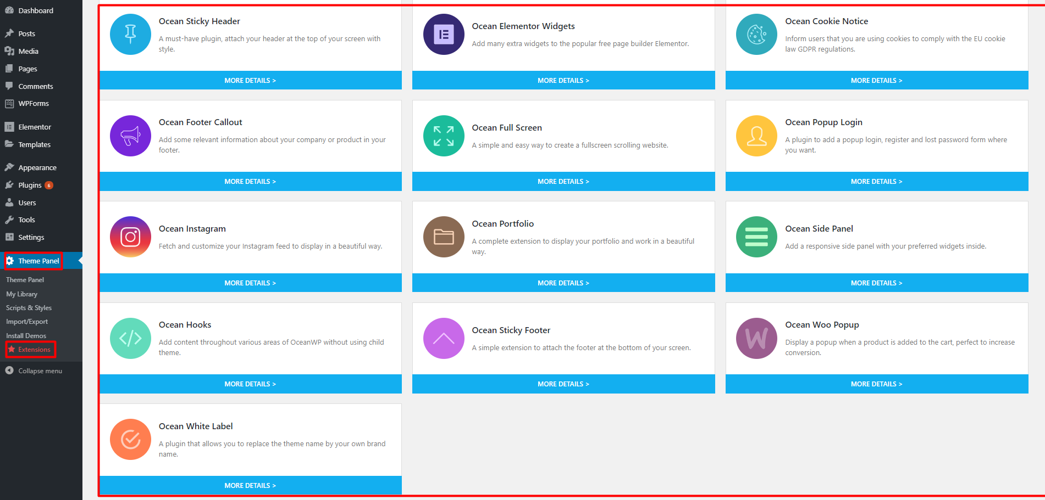
Task: Click the Appearance paintbrush icon
Action: point(9,167)
